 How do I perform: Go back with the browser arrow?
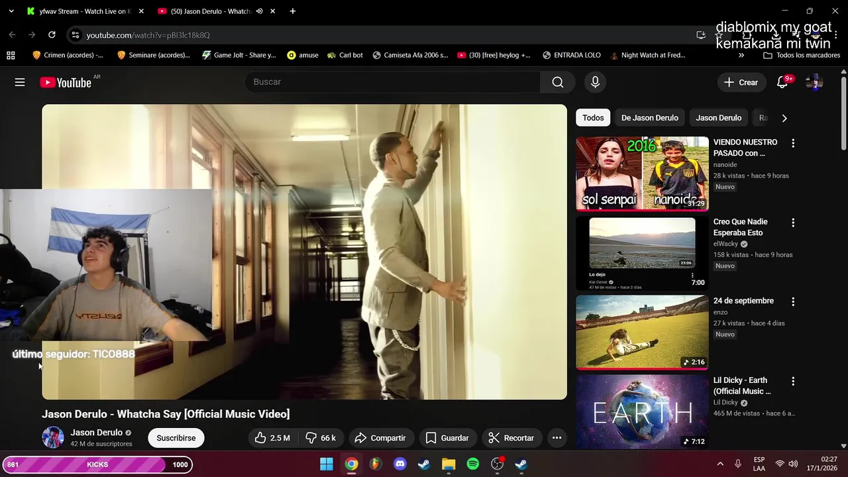point(12,34)
